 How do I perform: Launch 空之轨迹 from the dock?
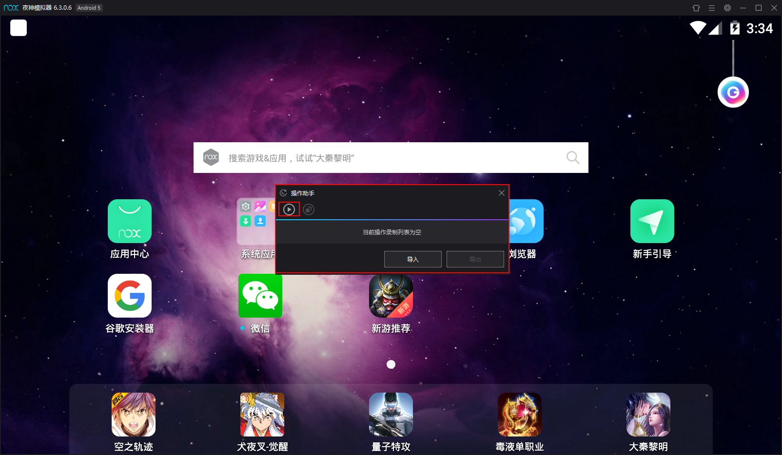[133, 415]
